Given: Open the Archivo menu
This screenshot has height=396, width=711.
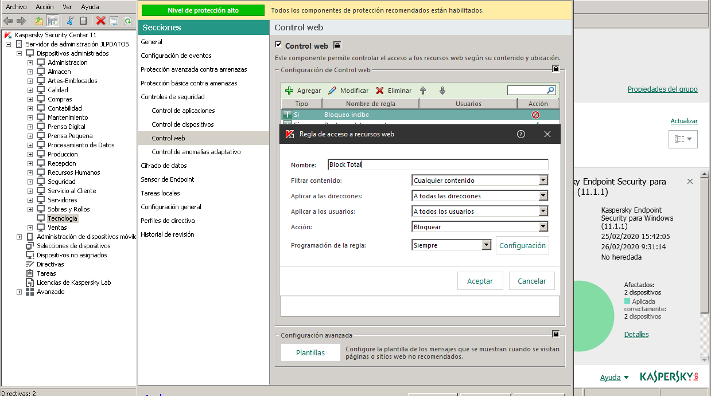Looking at the screenshot, I should (x=16, y=7).
